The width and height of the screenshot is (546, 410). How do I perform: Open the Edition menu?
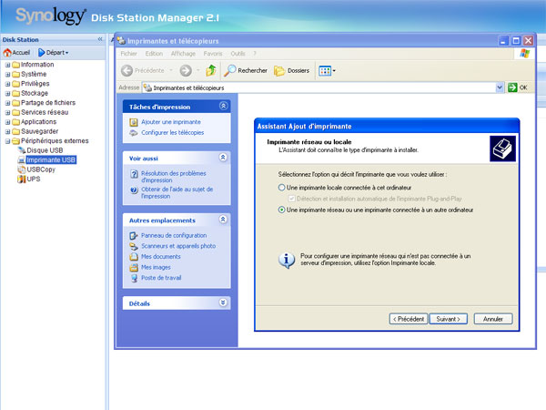pyautogui.click(x=154, y=54)
